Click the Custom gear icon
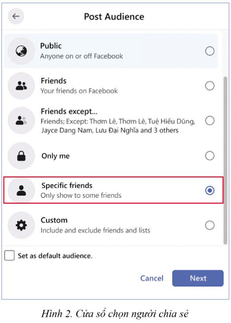This screenshot has height=323, width=231. [21, 225]
